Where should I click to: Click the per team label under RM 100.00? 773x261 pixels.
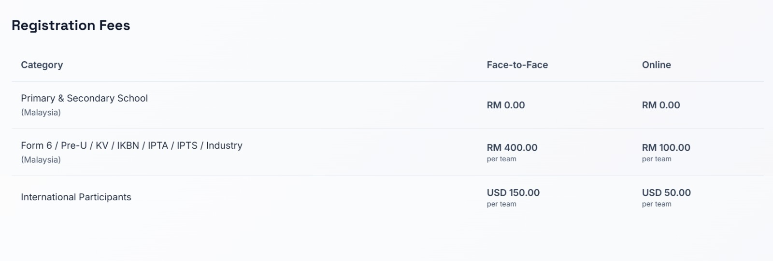(656, 159)
